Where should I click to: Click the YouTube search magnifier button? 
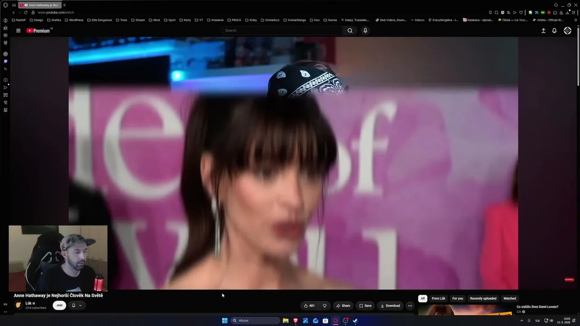coord(350,30)
